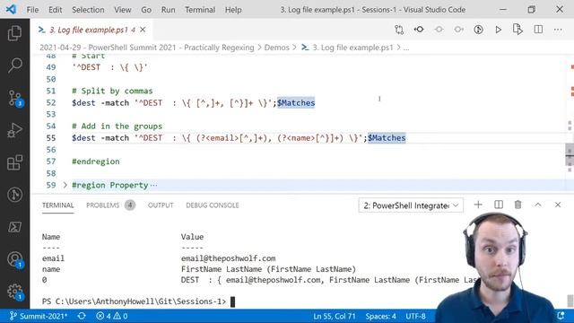Switch to the OUTPUT panel tab
The width and height of the screenshot is (574, 323).
pyautogui.click(x=161, y=205)
